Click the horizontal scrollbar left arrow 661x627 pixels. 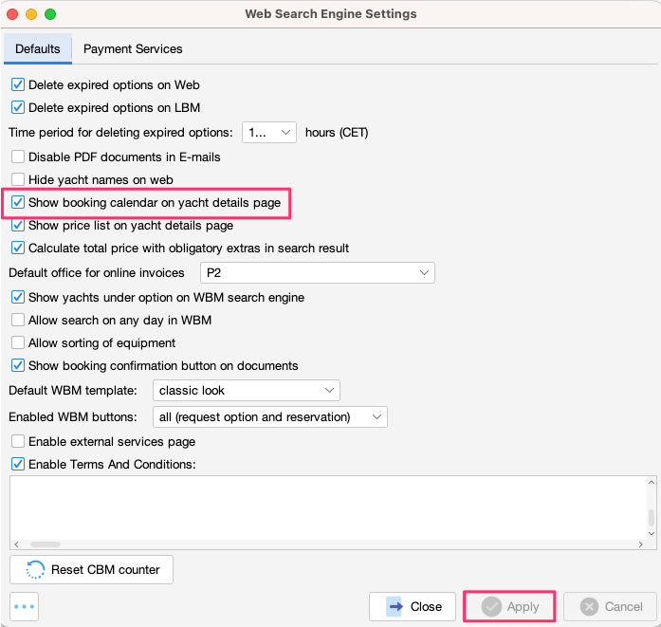16,544
